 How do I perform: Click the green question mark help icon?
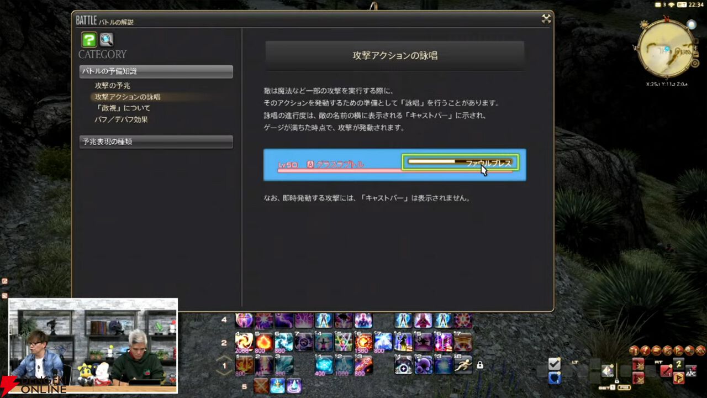point(89,39)
